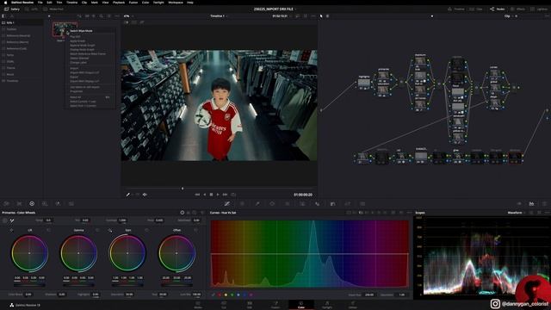
Task: Select the red hue swatch under curve
Action: point(220,294)
